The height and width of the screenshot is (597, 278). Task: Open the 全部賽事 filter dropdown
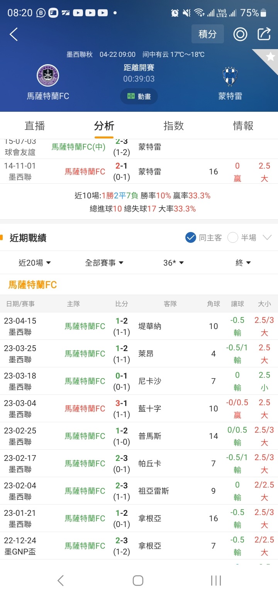point(104,263)
